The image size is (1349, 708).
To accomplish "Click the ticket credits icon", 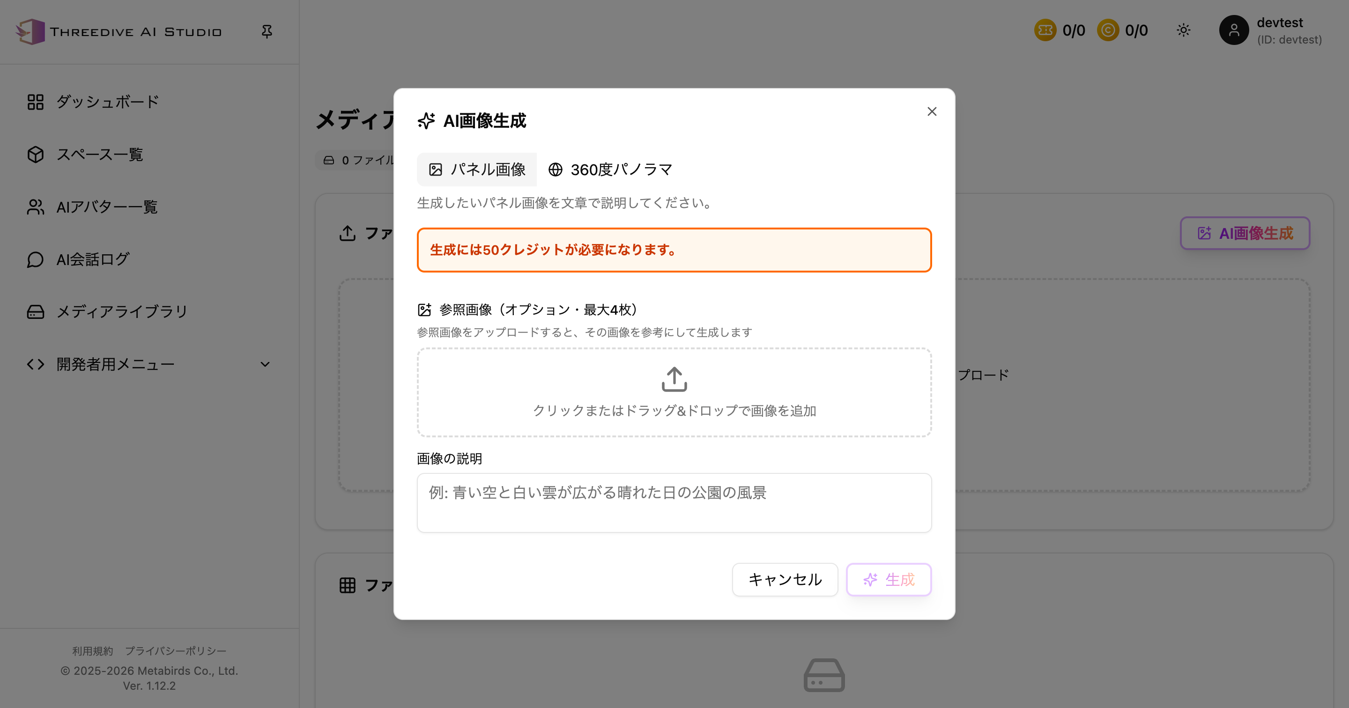I will [1045, 30].
